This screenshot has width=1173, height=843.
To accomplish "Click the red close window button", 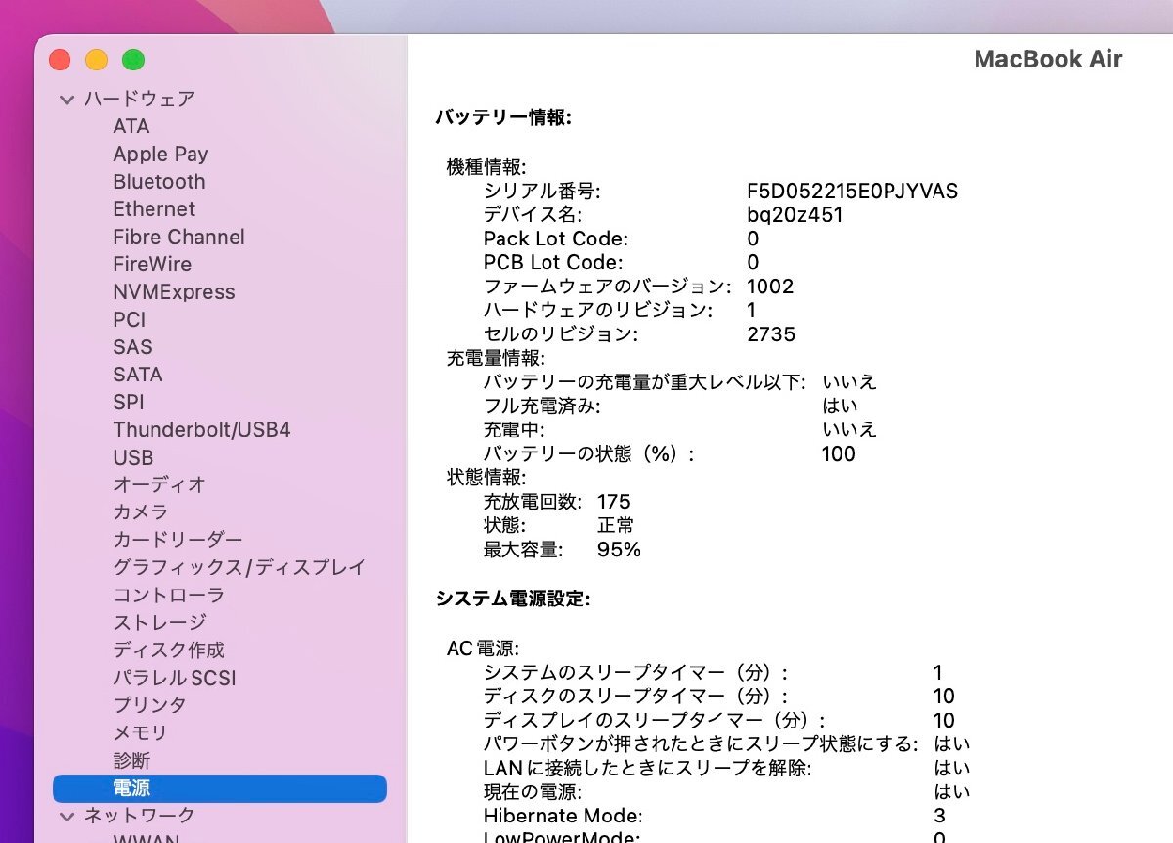I will (60, 60).
